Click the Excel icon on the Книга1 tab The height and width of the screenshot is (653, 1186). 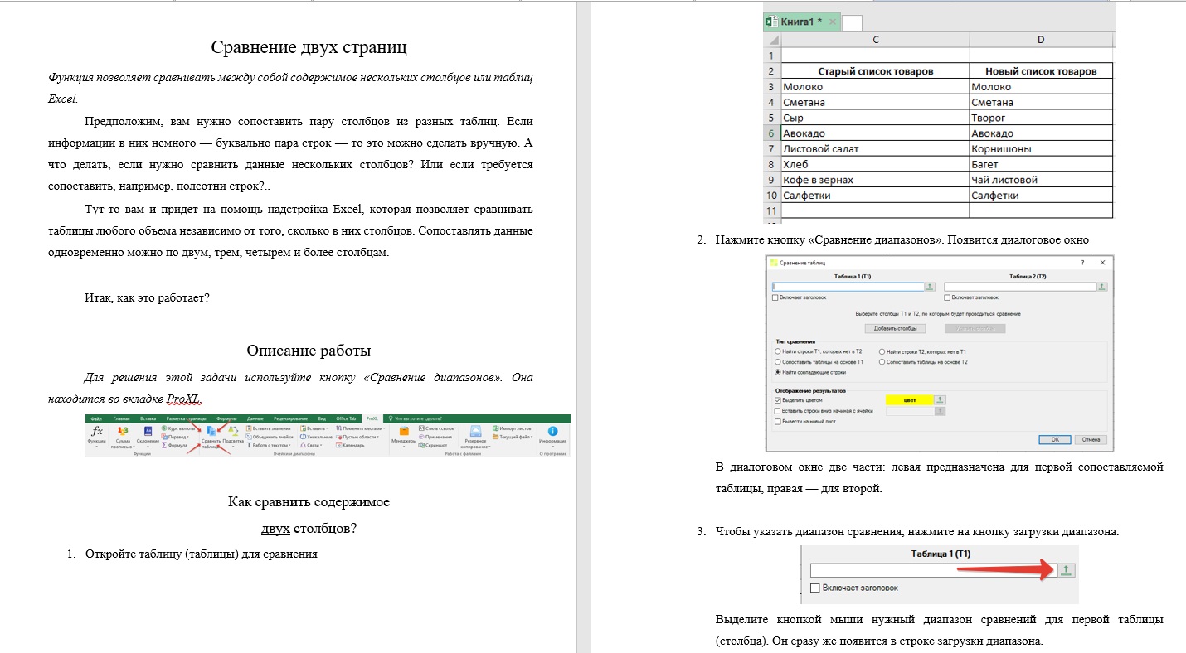771,22
